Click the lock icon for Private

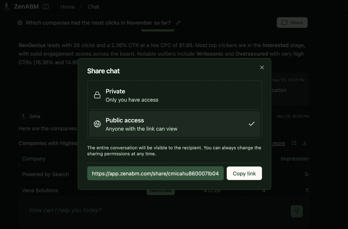pyautogui.click(x=97, y=95)
